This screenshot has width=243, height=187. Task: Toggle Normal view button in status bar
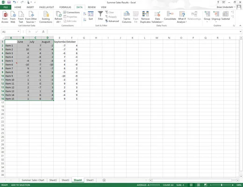click(191, 185)
